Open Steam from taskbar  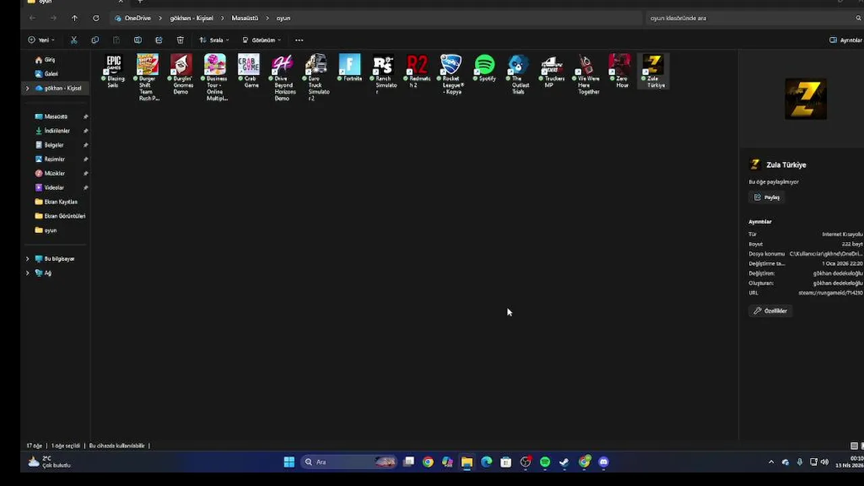click(x=564, y=462)
